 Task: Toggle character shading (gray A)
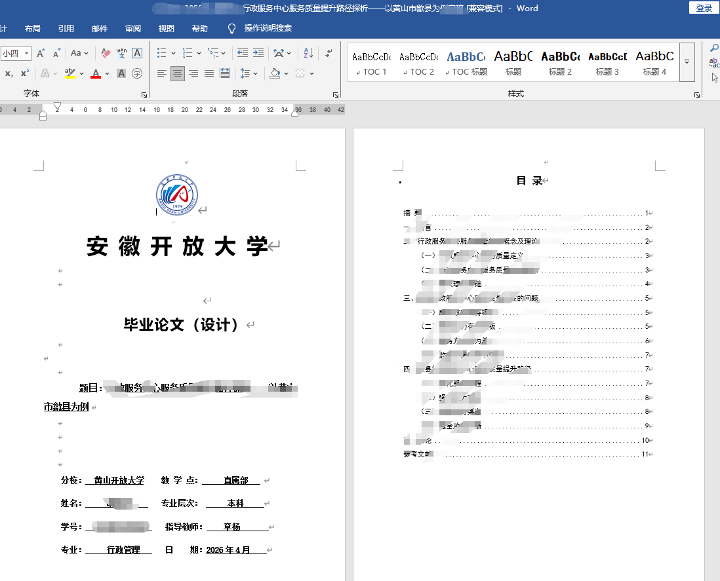pyautogui.click(x=121, y=73)
